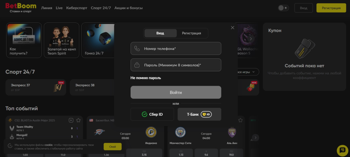Open Акции и бонусы in the top navigation
350x157 pixels.
coord(129,8)
